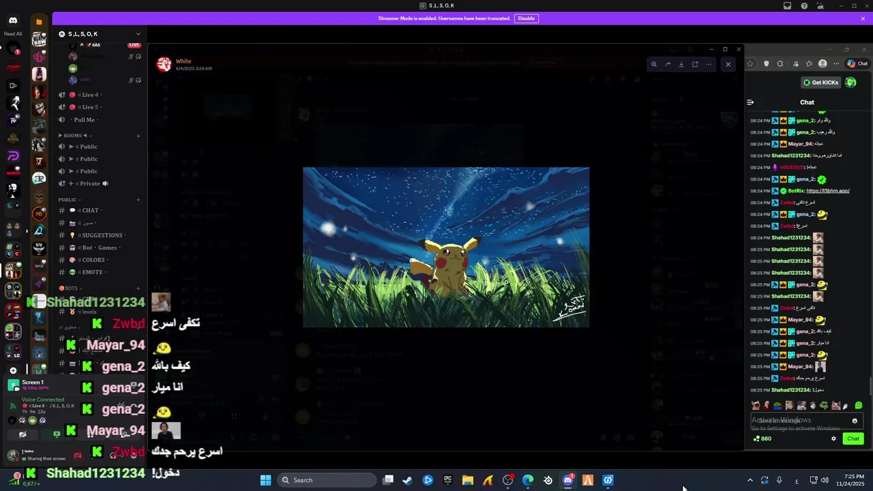Open the emoji picker in Kick chat

pyautogui.click(x=855, y=421)
